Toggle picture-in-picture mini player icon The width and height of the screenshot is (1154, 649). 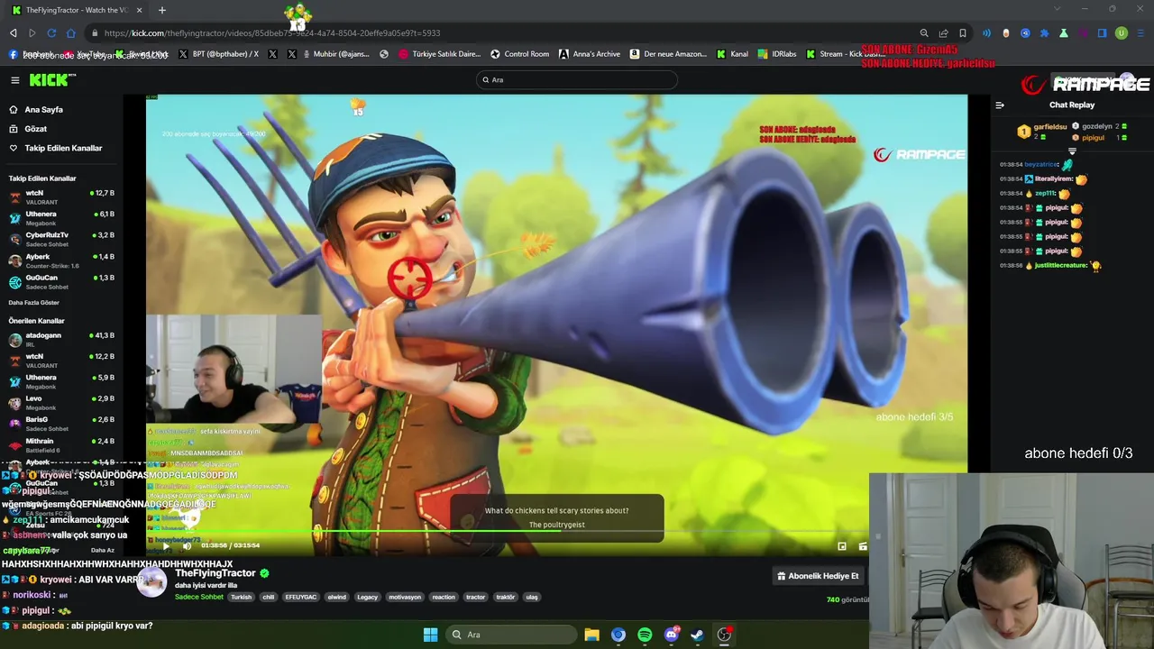(842, 545)
